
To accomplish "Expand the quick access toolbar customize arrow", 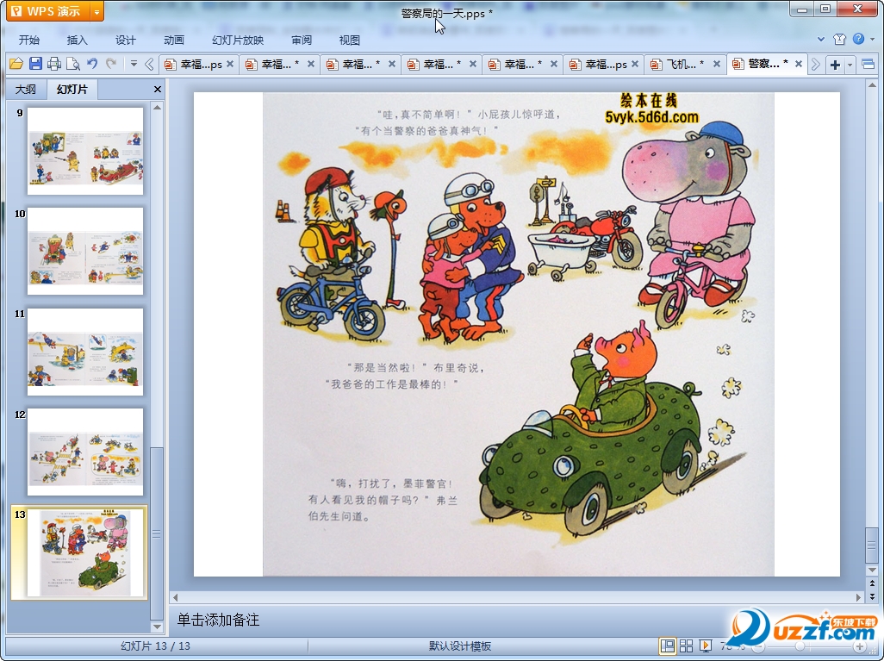I will tap(134, 64).
